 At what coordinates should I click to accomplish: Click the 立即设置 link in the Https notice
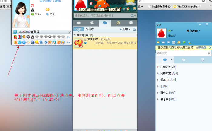click(x=201, y=48)
